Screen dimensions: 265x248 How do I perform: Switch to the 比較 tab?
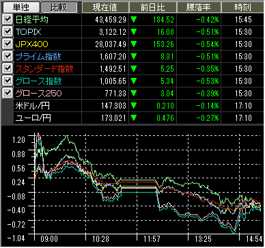click(x=59, y=8)
